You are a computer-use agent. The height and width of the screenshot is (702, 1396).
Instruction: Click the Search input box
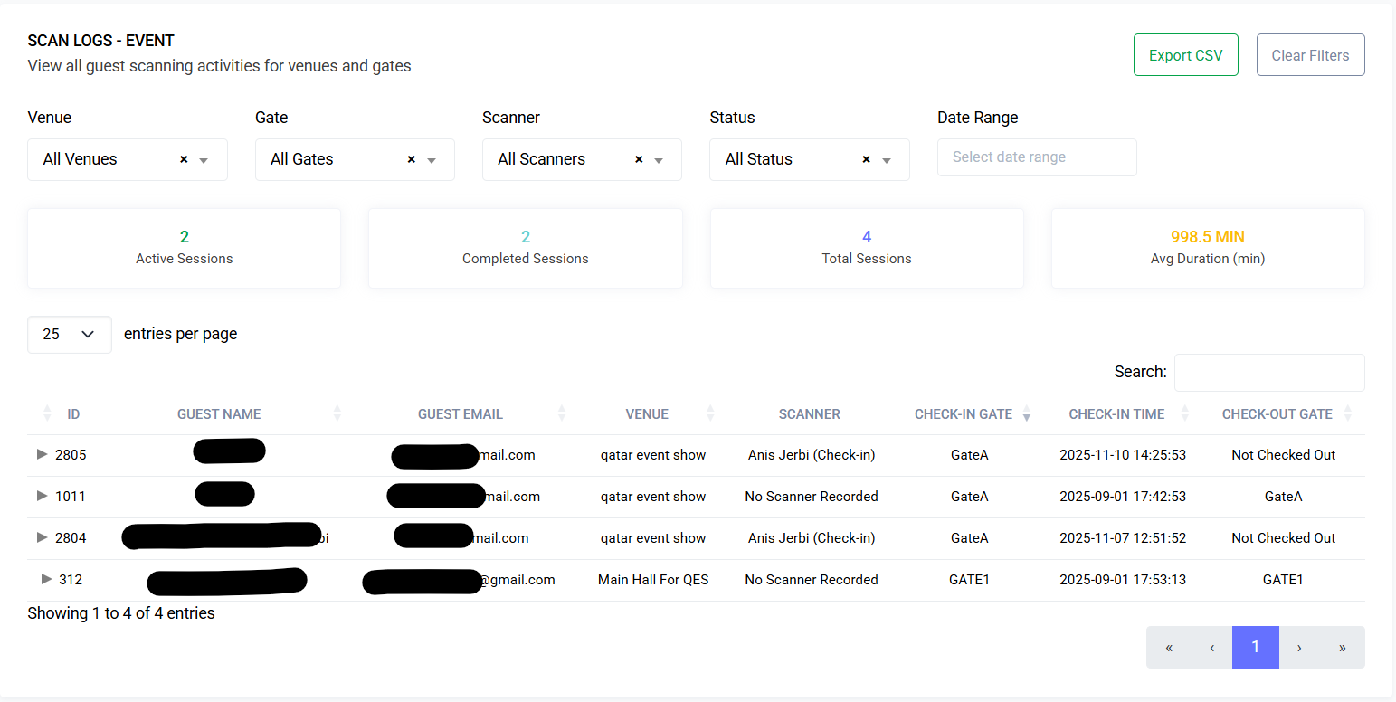[x=1269, y=372]
